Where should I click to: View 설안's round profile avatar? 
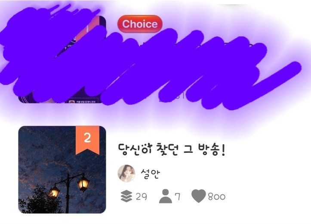point(126,173)
